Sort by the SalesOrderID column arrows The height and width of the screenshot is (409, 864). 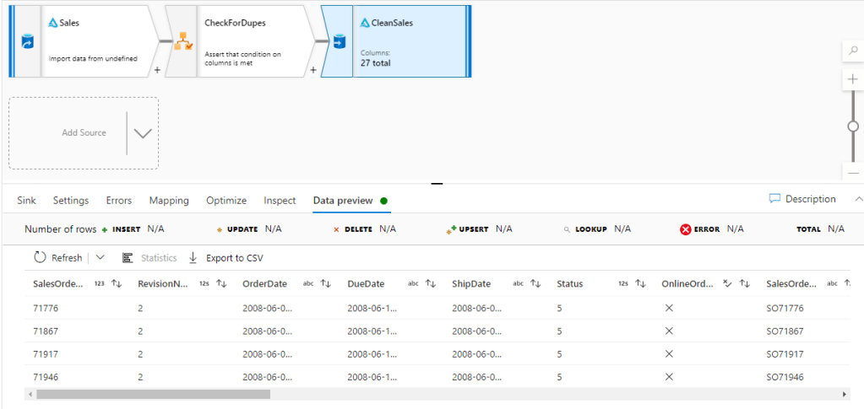pos(117,284)
